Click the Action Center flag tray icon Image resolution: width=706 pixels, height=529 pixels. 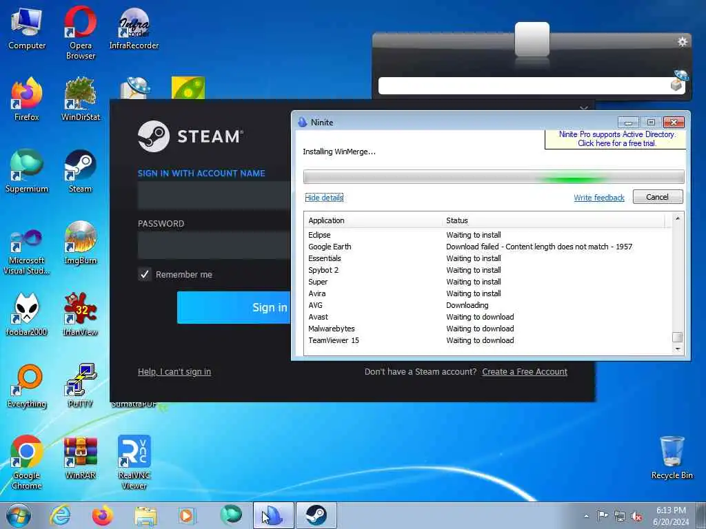(x=602, y=516)
